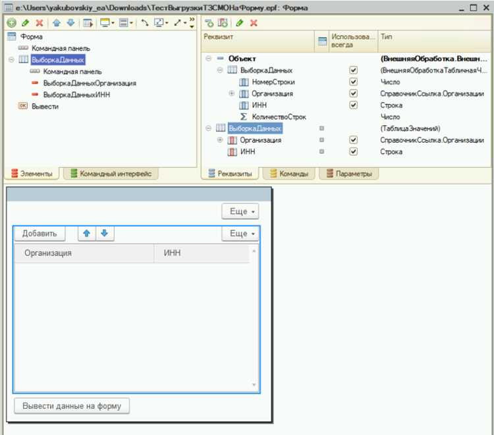Select Командная панель nested under ВыборкаДанных

tap(72, 72)
